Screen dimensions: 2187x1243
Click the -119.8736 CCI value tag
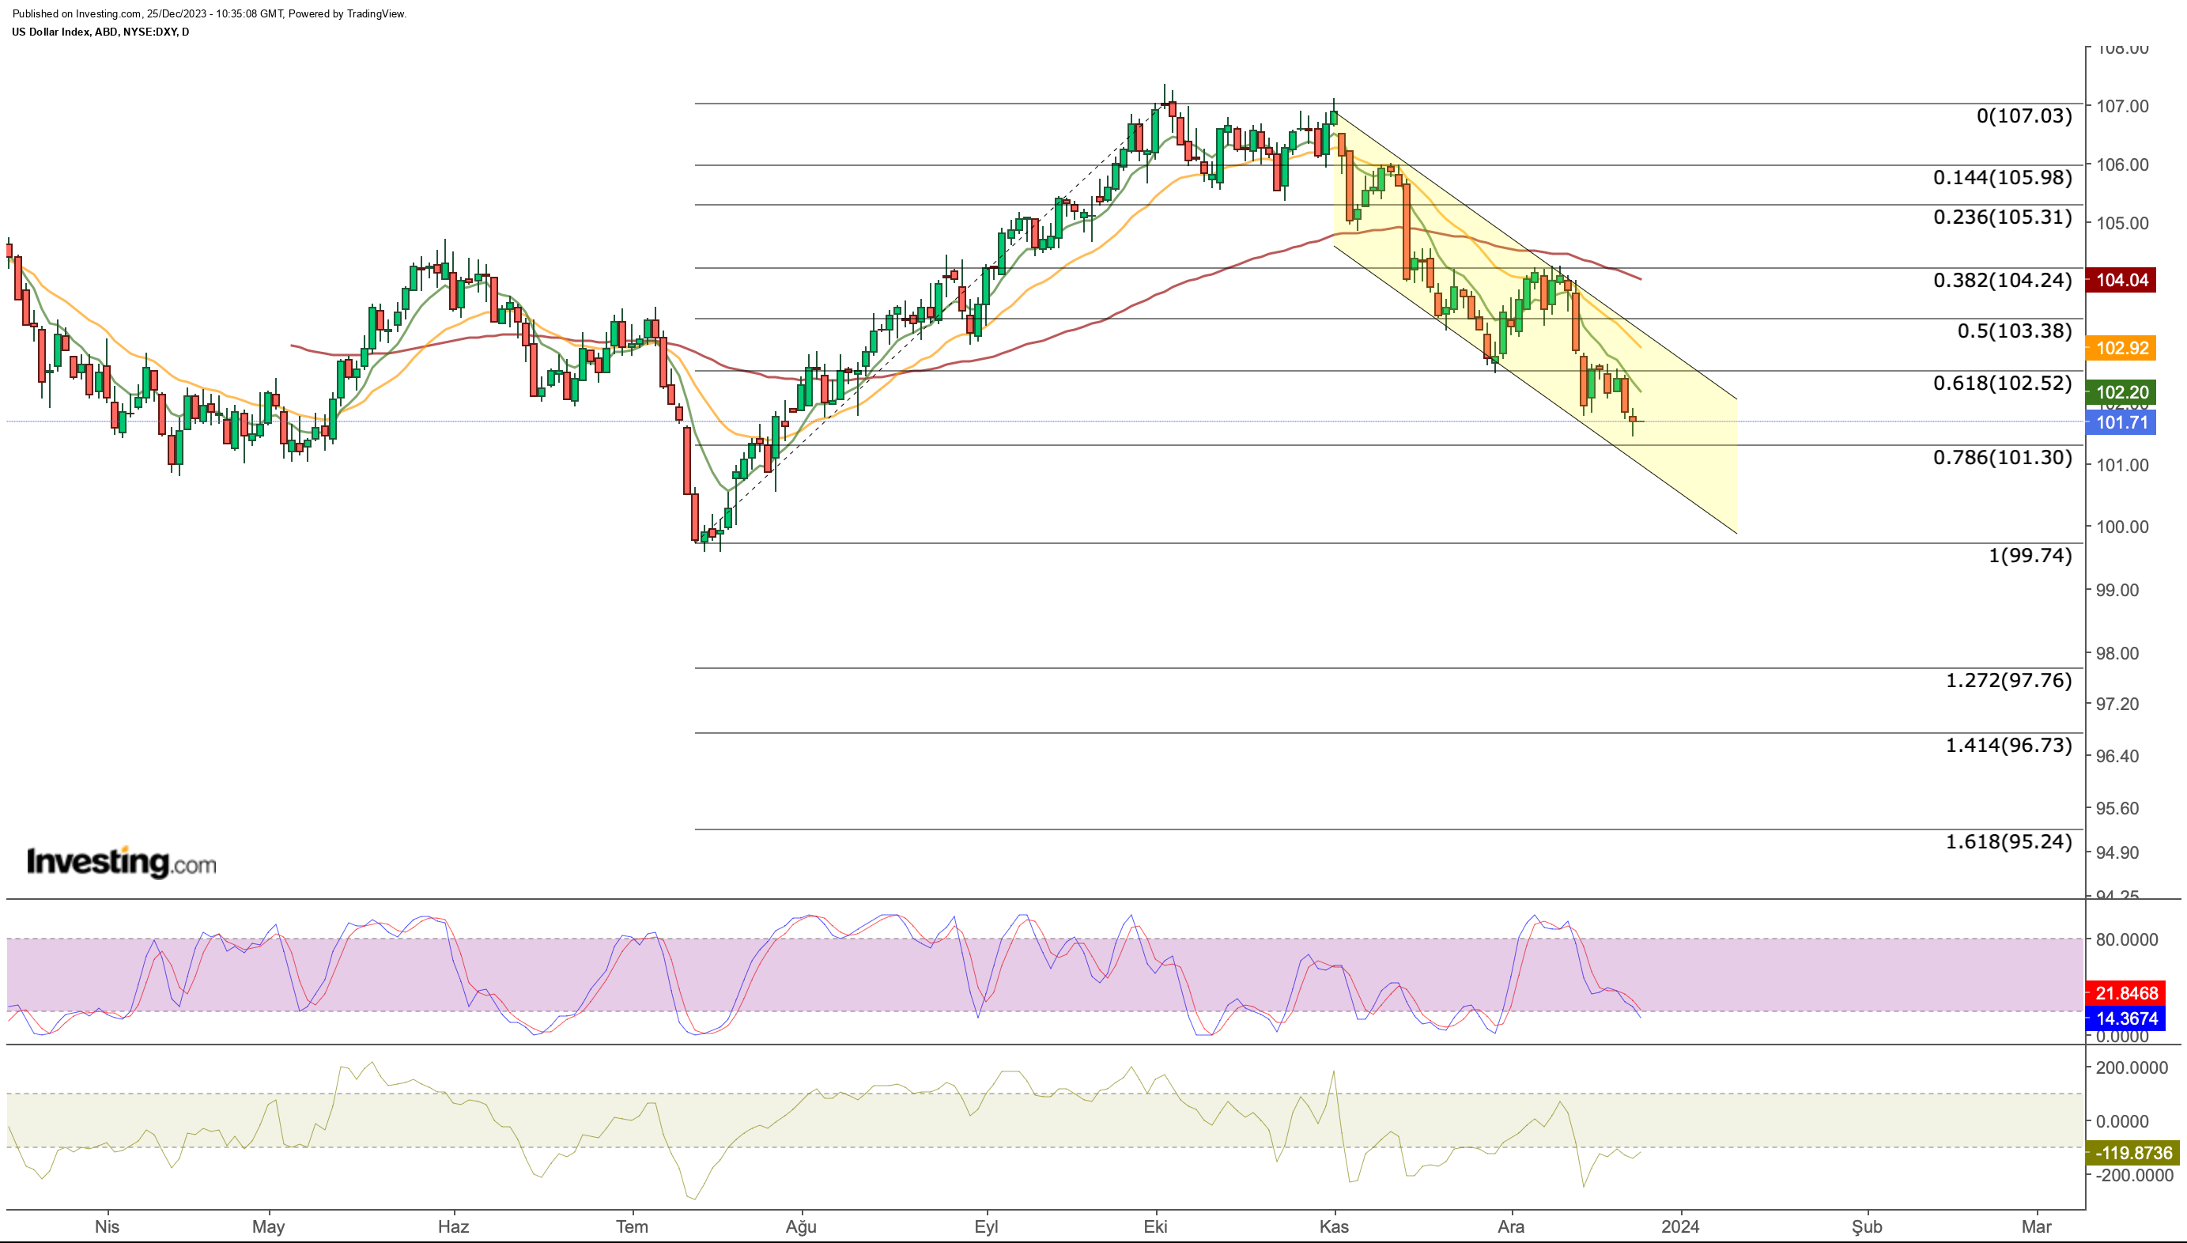click(2132, 1153)
